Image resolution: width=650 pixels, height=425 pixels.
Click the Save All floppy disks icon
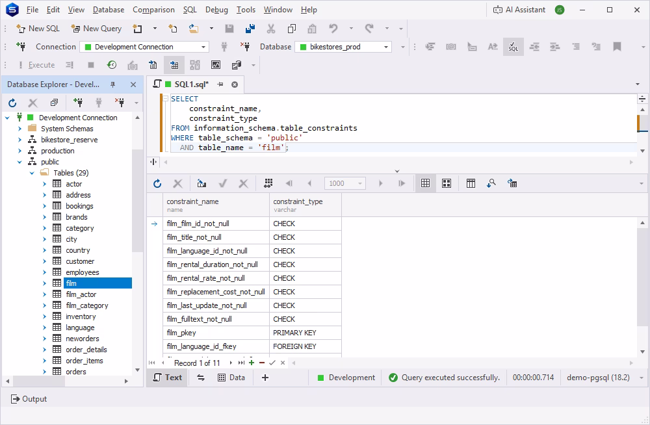[x=250, y=29]
